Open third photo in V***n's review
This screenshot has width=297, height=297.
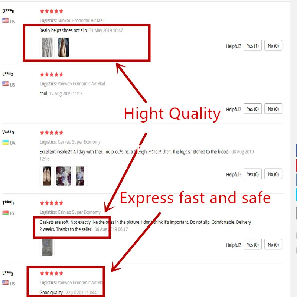click(80, 176)
